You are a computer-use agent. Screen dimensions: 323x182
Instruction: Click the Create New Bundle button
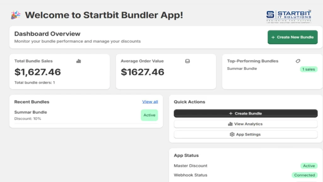click(292, 37)
